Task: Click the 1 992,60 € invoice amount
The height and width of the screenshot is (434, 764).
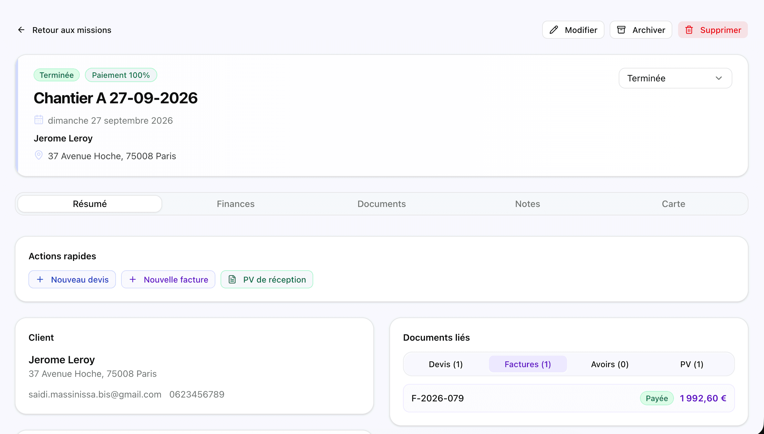Action: coord(703,398)
